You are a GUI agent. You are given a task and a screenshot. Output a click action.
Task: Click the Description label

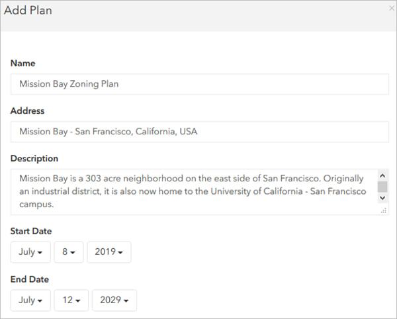pos(34,159)
